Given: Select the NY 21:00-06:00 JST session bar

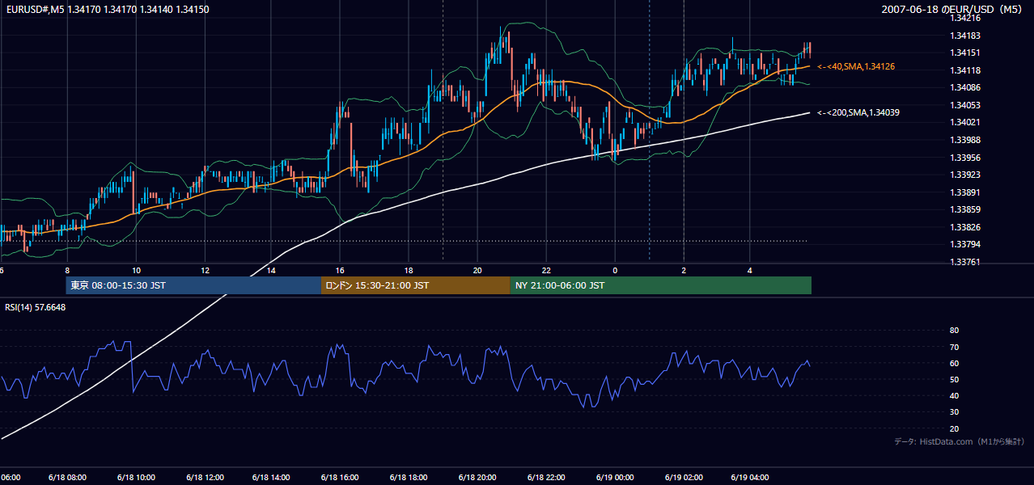Looking at the screenshot, I should coord(661,285).
